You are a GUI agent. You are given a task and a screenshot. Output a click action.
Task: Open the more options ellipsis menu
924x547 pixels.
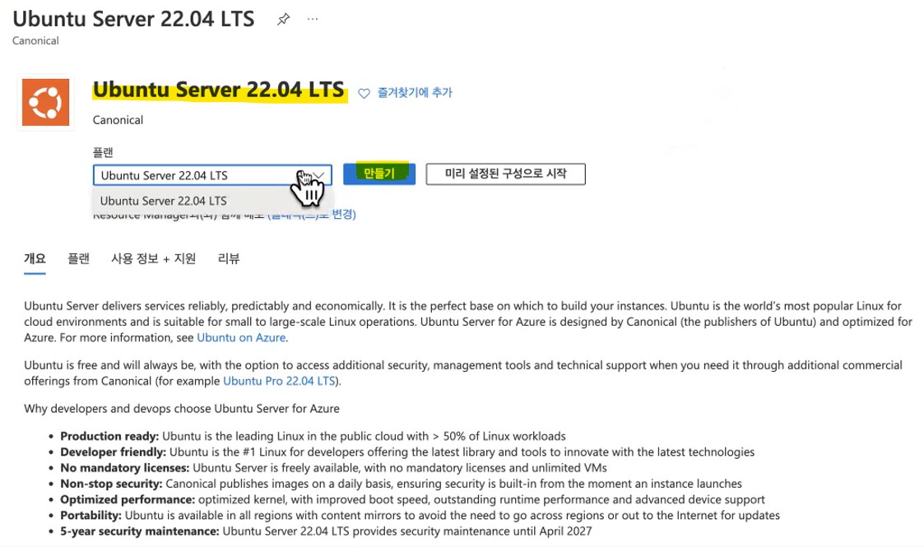pyautogui.click(x=313, y=19)
